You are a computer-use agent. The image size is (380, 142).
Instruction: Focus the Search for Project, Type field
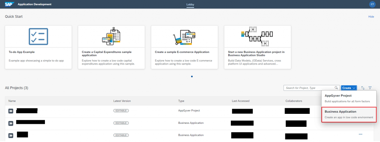point(312,88)
